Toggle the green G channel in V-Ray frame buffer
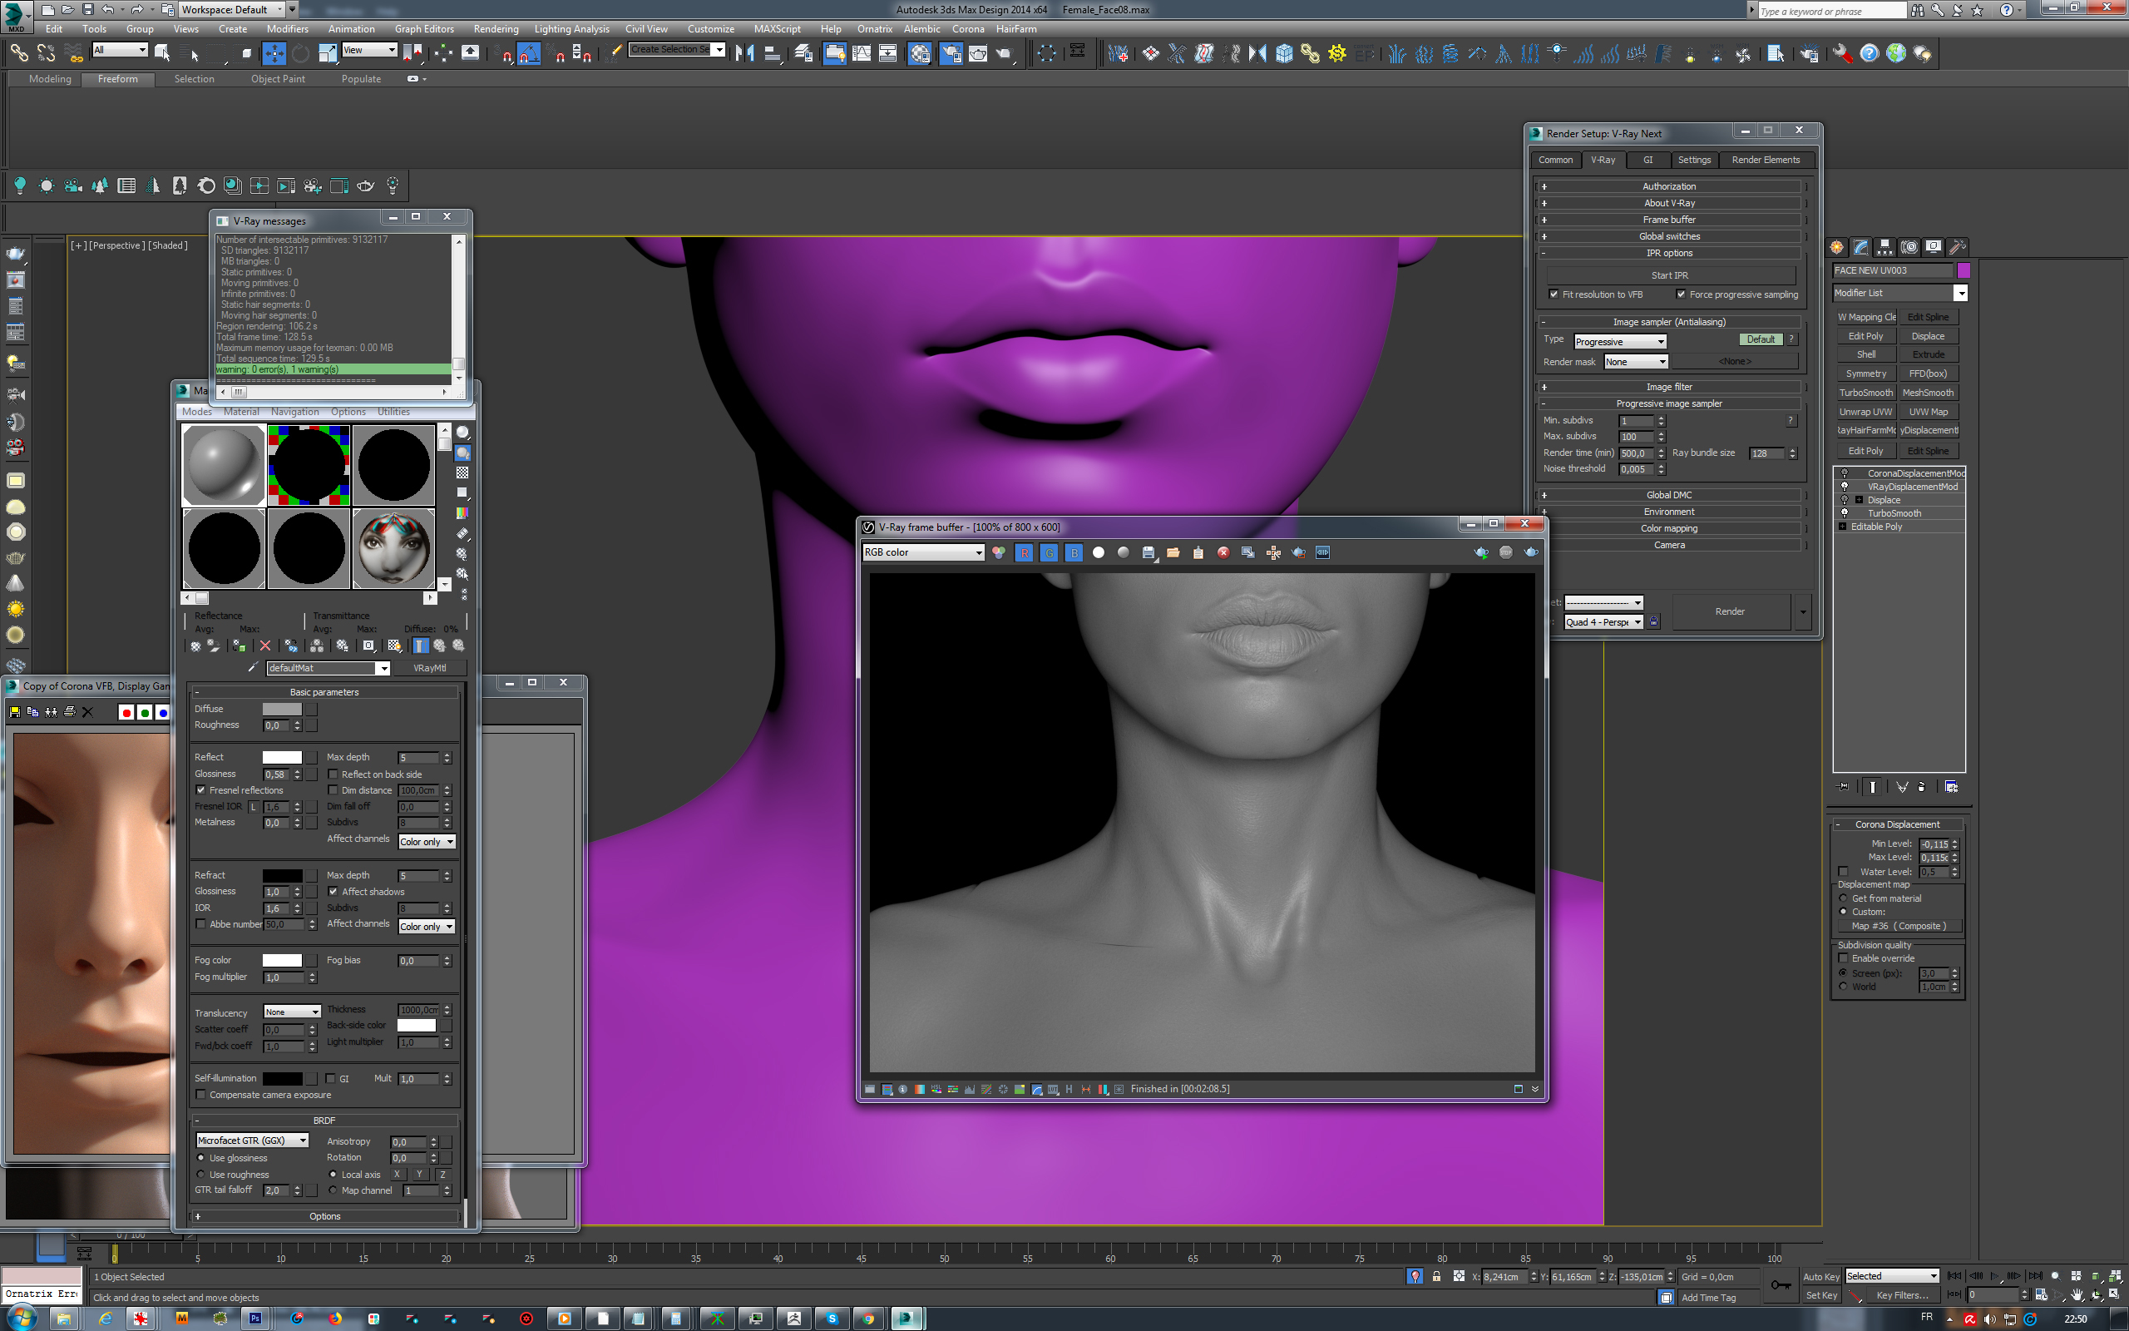 click(1049, 553)
